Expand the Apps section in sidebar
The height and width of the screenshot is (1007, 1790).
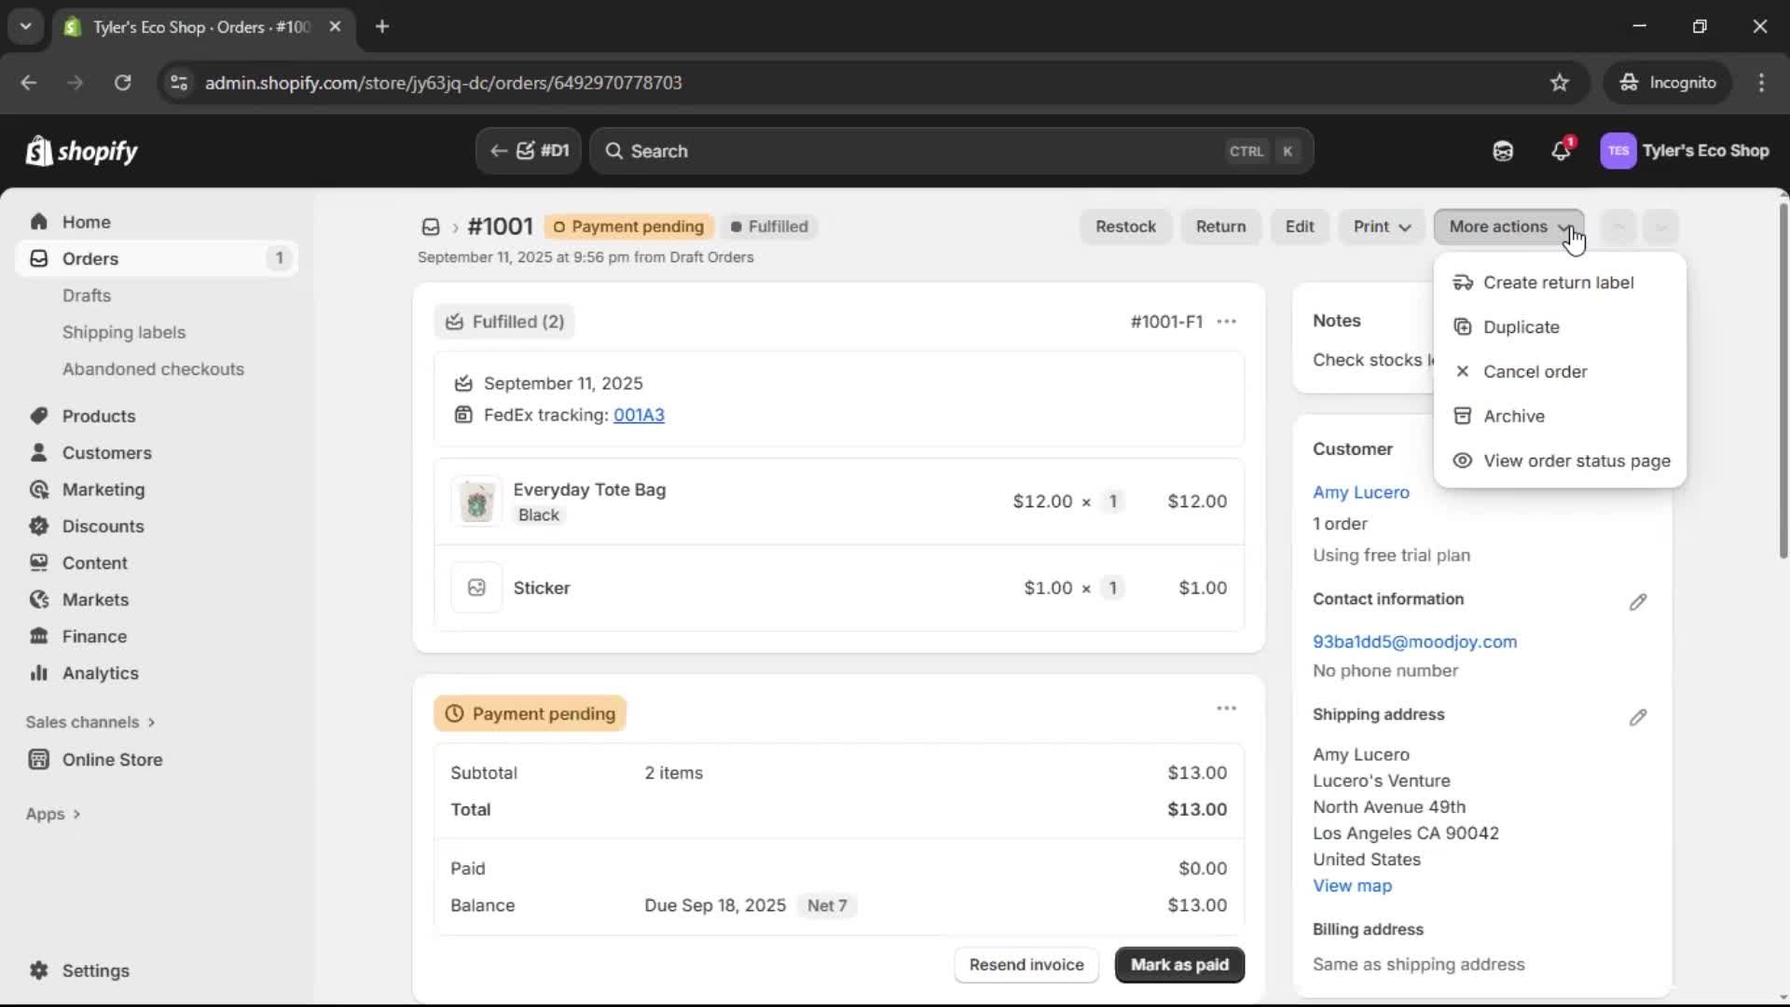pyautogui.click(x=52, y=813)
